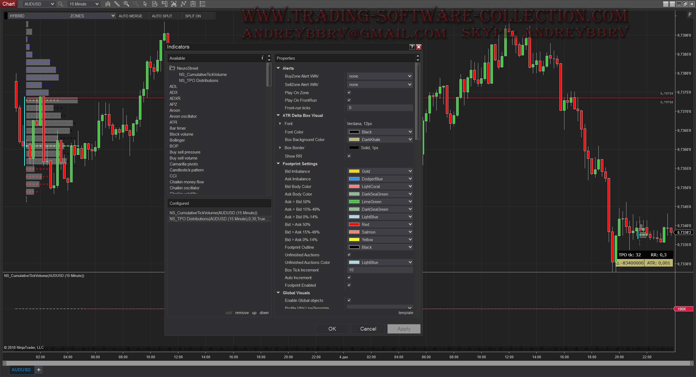Open the BuyZone Alert WAV dropdown
The image size is (696, 377).
click(380, 76)
